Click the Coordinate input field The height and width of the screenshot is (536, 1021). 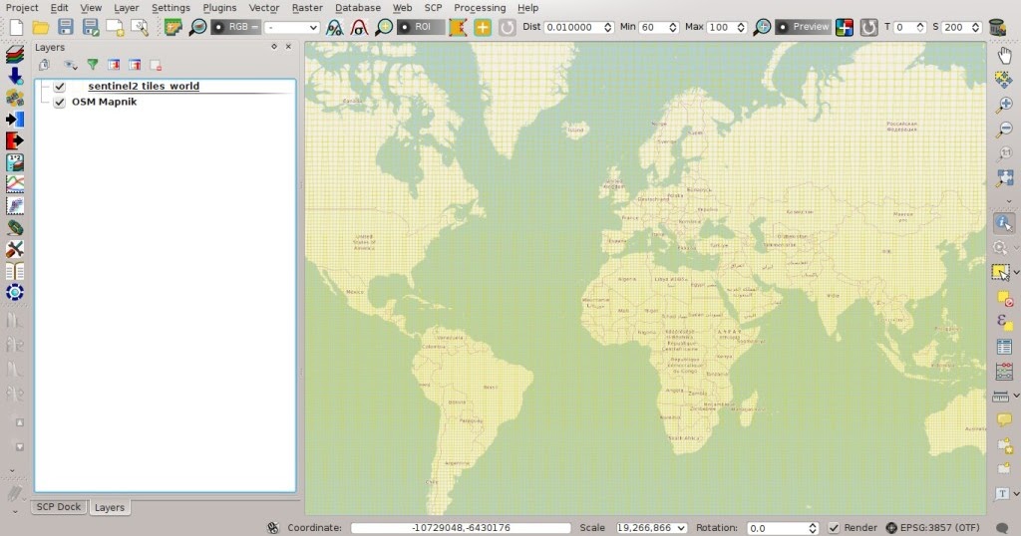click(x=461, y=528)
